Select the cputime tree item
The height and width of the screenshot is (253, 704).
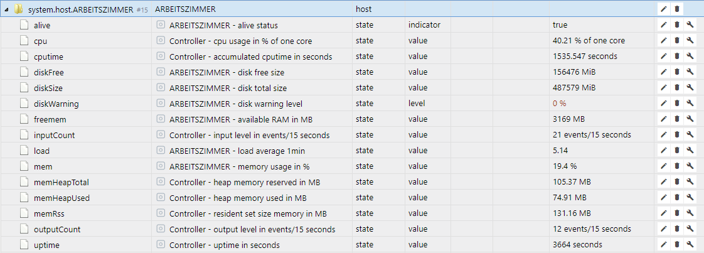click(48, 57)
